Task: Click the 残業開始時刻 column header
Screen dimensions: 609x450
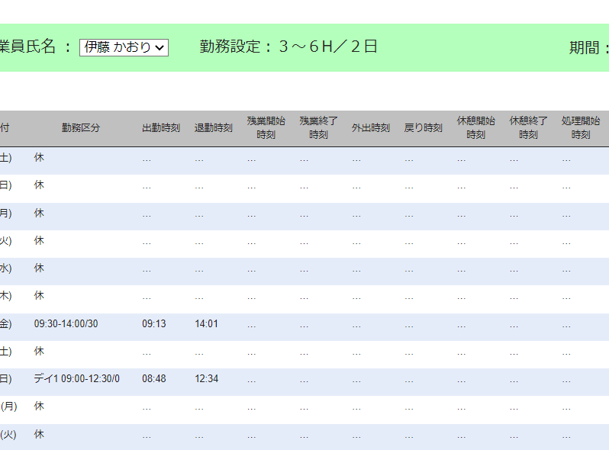Action: point(266,128)
